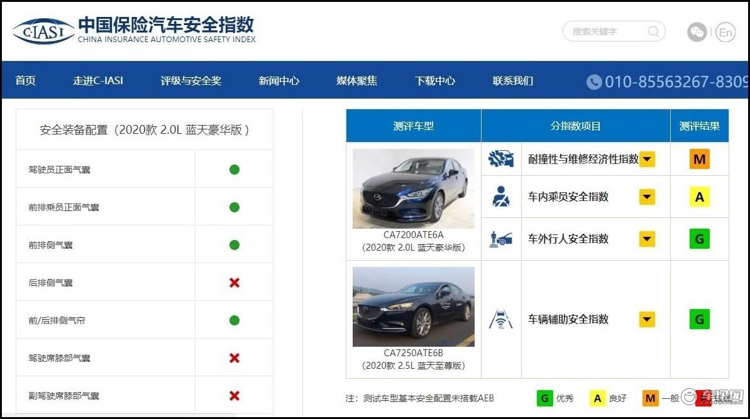Screen dimensions: 750x419
Task: Click the G rating badge for 车辆辅助安全指数
Action: tap(699, 319)
